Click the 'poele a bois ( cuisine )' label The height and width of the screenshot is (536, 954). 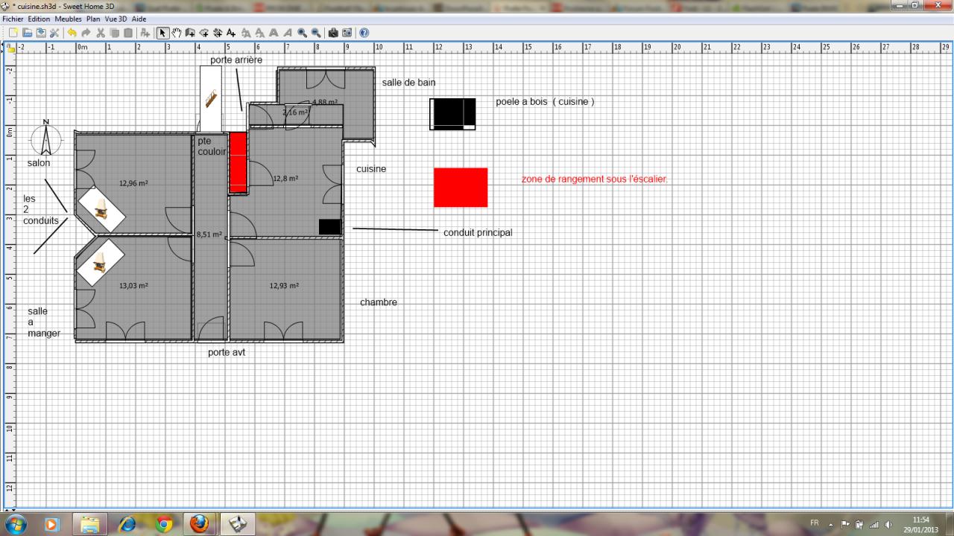[545, 101]
